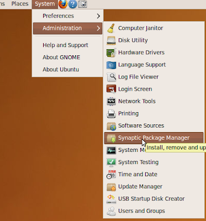Open USB Startup Disk Creator by its label
The height and width of the screenshot is (221, 206).
(x=151, y=199)
